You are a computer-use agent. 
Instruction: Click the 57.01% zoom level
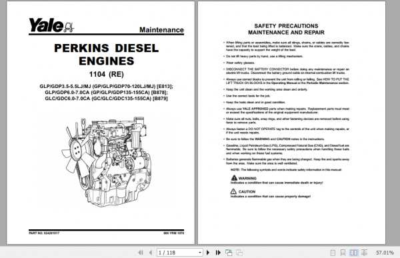click(385, 253)
